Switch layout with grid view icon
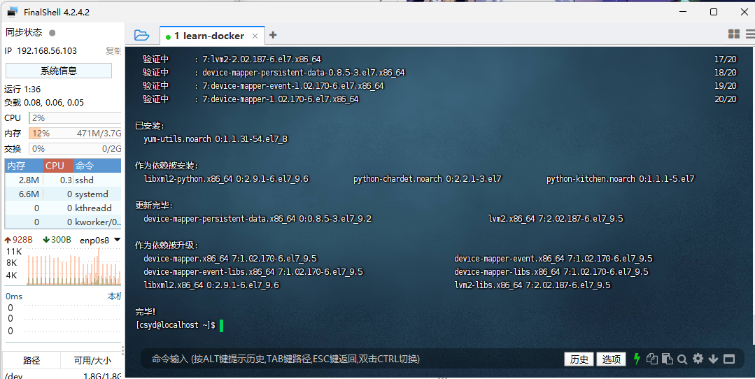 [734, 34]
